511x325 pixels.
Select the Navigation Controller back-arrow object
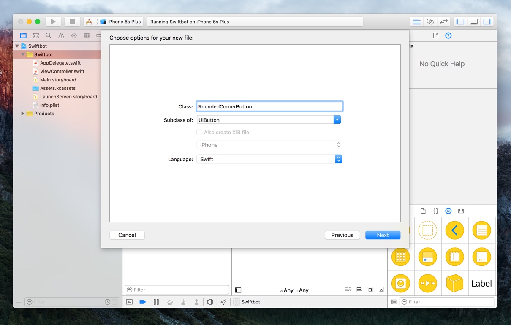click(454, 230)
